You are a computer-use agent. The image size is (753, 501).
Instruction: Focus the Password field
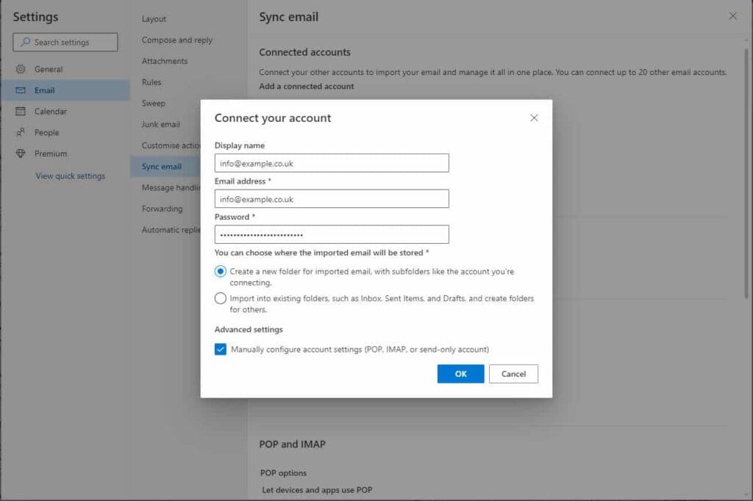[x=332, y=234]
